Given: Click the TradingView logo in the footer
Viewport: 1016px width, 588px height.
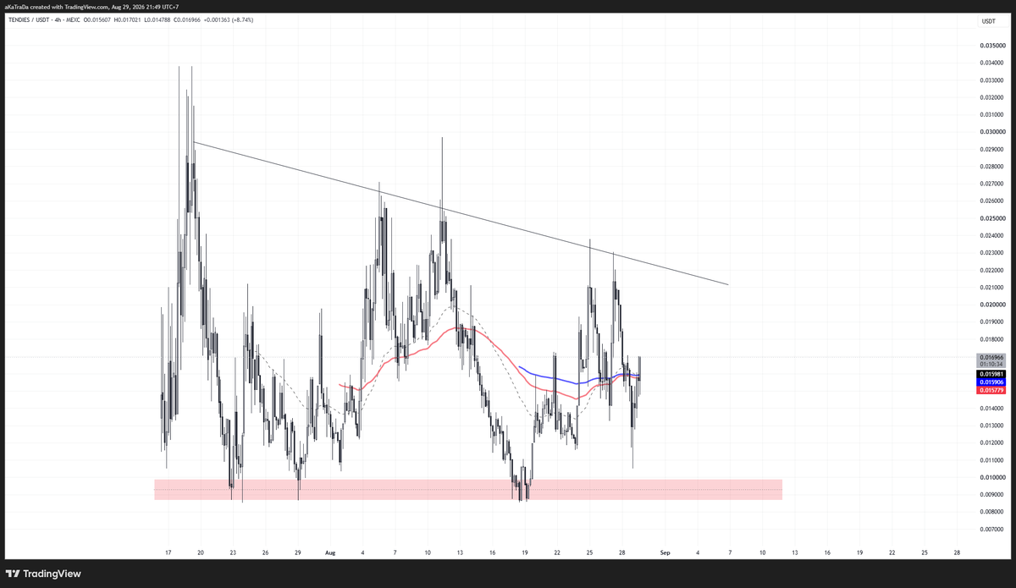Looking at the screenshot, I should pyautogui.click(x=43, y=574).
